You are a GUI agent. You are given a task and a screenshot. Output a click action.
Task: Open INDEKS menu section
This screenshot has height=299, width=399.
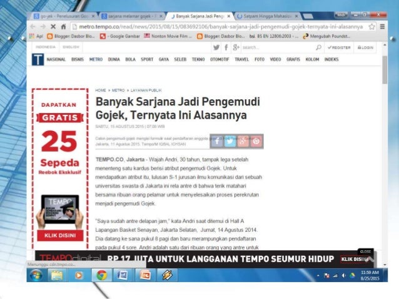[331, 59]
